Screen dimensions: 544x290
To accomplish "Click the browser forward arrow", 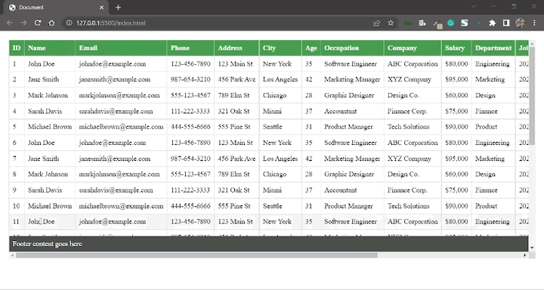I will click(x=23, y=23).
